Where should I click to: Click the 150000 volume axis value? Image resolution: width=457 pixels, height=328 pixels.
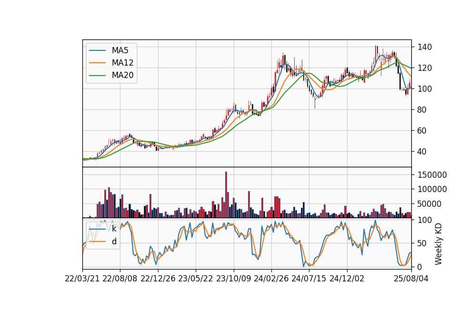click(x=432, y=175)
